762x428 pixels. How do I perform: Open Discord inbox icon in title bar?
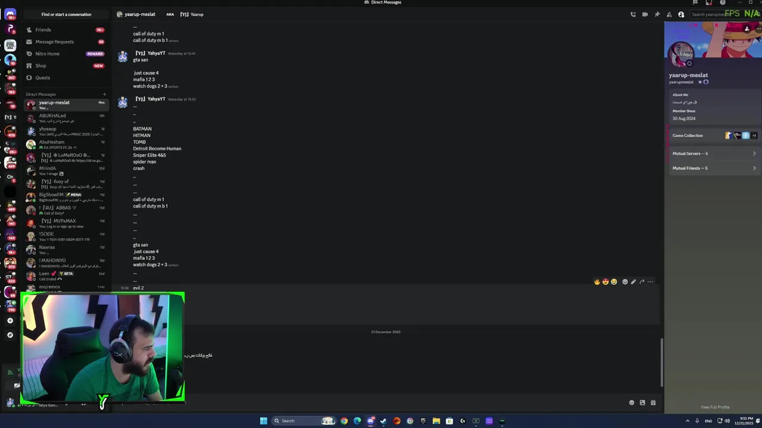coord(708,2)
